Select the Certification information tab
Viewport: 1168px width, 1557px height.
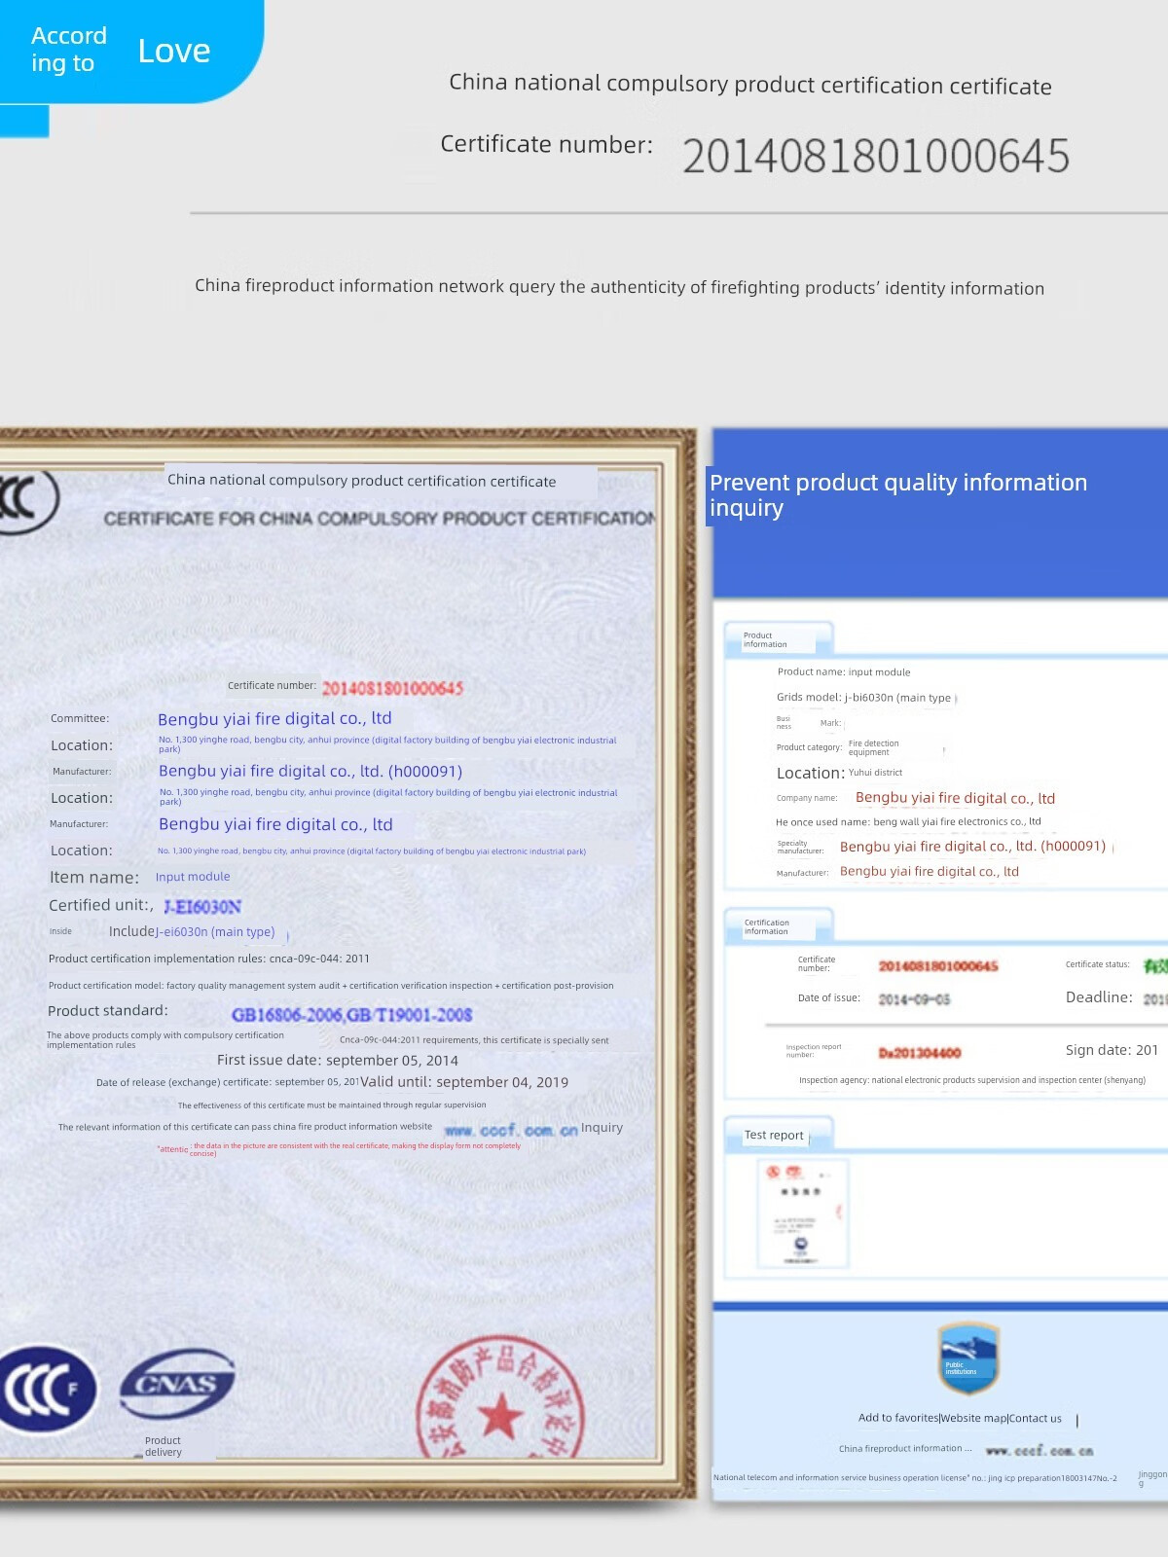(778, 926)
